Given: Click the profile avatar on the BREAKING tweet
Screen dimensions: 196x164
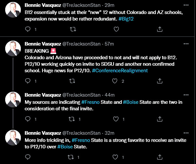Looking at the screenshot, I should (x=13, y=48).
